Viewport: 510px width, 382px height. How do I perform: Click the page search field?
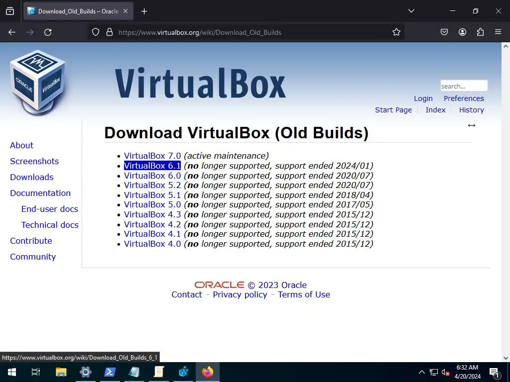click(464, 86)
